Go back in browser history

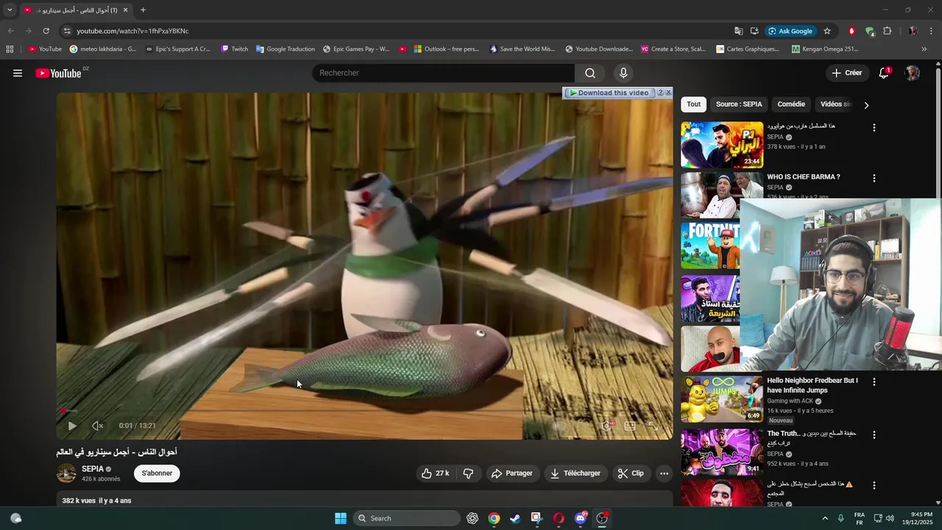(10, 31)
